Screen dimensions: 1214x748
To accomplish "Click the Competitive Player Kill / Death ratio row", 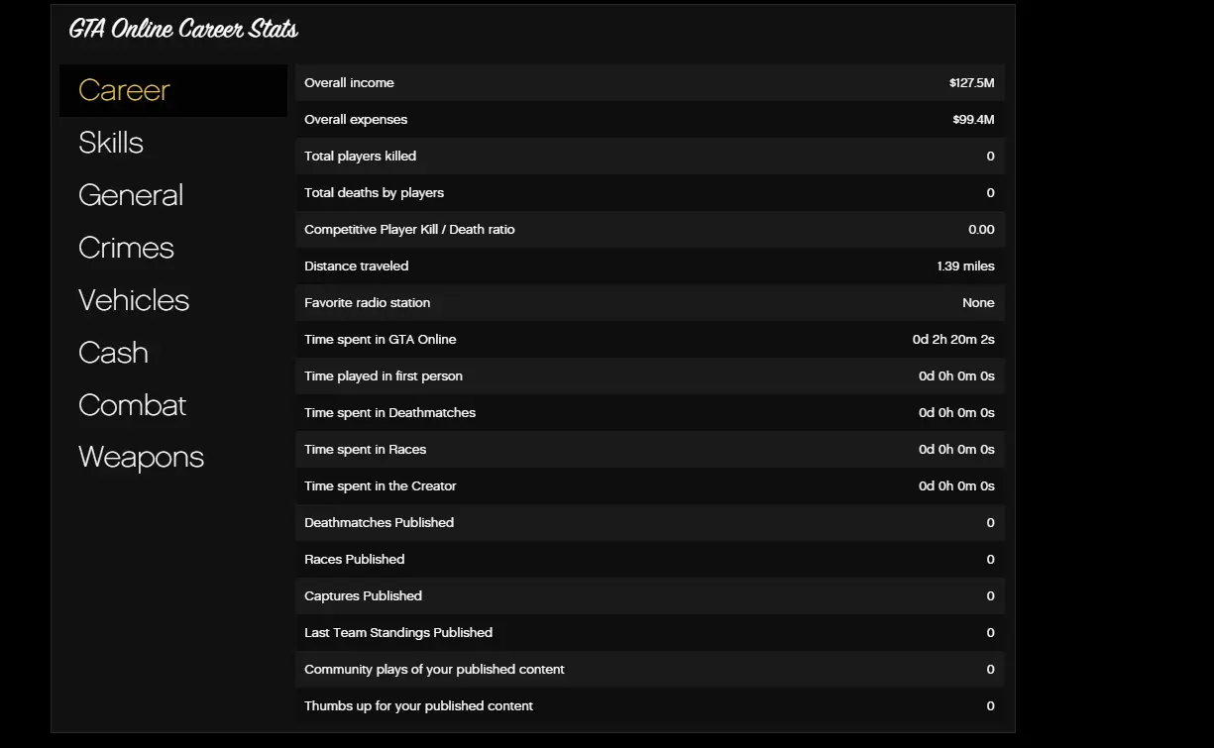I will pos(649,230).
